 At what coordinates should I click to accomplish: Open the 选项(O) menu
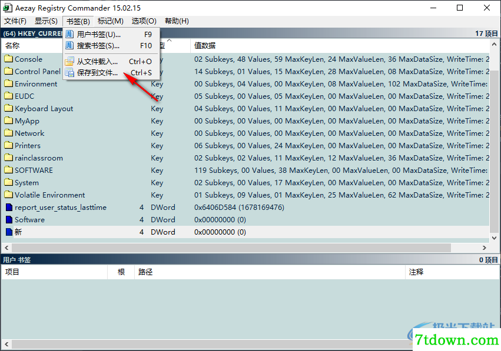144,21
